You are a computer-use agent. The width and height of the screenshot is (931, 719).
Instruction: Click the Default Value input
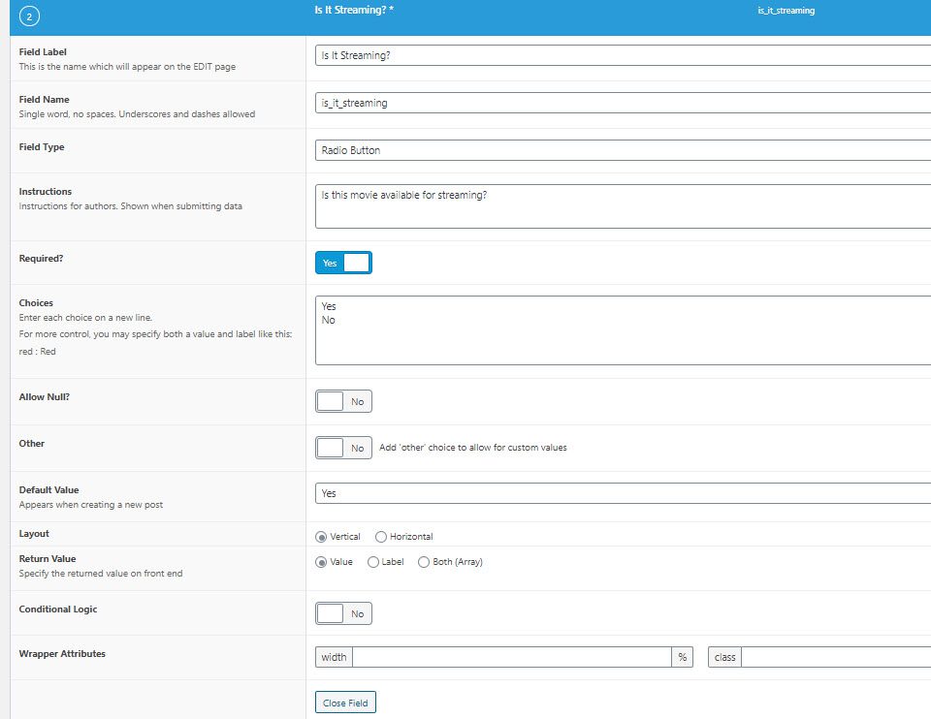pyautogui.click(x=621, y=493)
